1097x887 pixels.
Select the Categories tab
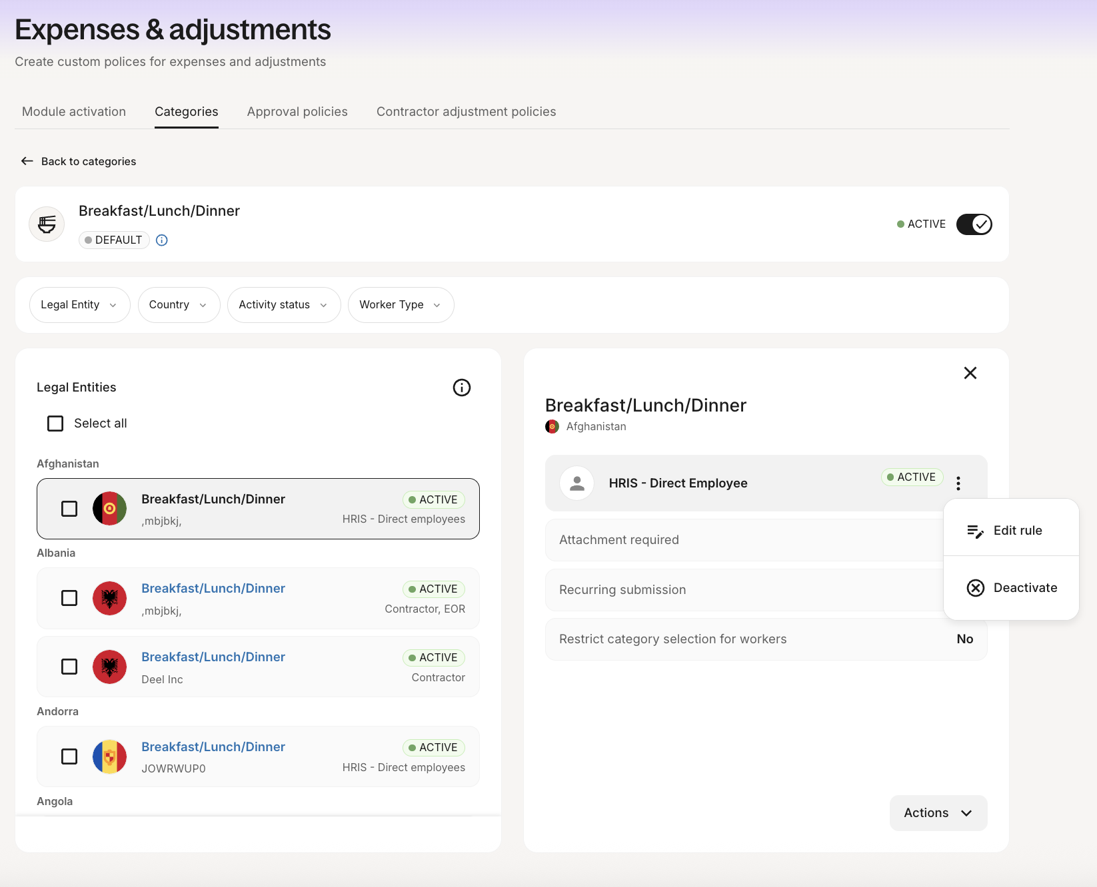point(187,112)
